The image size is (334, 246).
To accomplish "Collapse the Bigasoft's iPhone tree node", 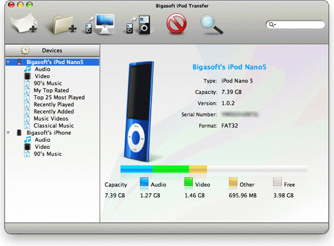I will click(x=8, y=132).
